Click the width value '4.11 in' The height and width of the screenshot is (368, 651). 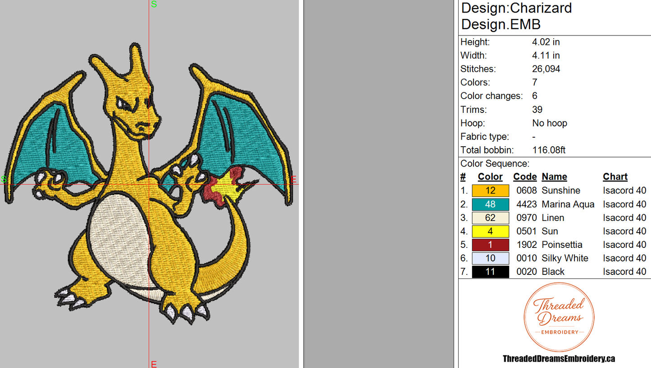(546, 55)
